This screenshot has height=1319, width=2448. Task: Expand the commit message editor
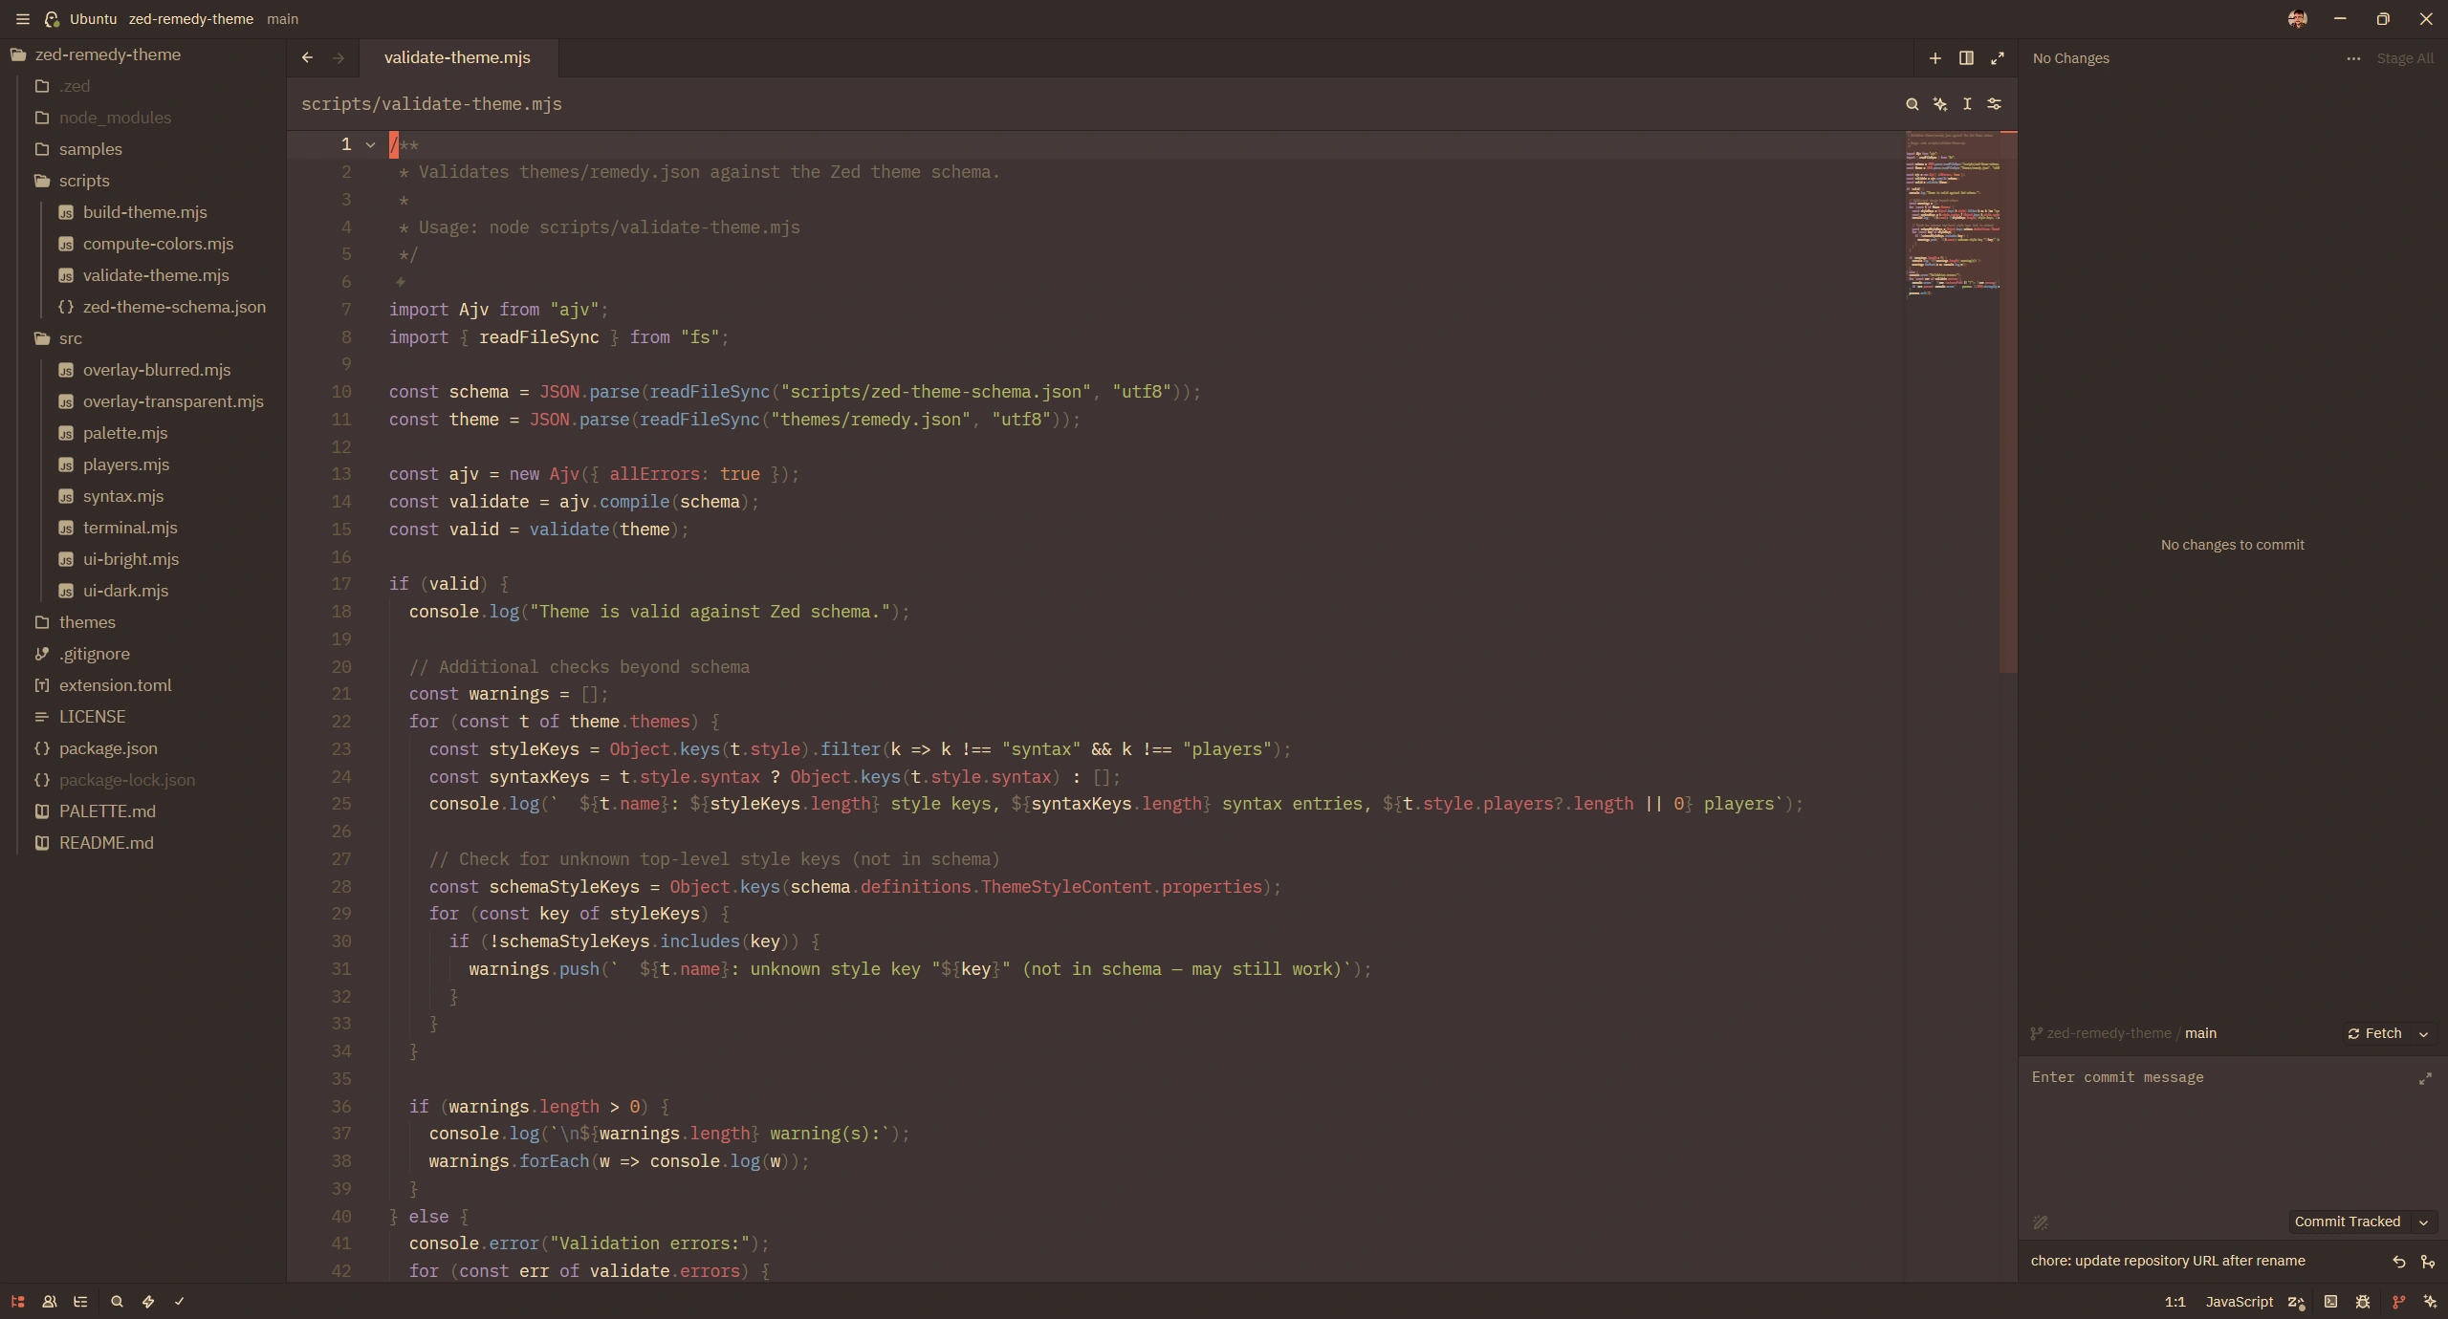click(2425, 1078)
